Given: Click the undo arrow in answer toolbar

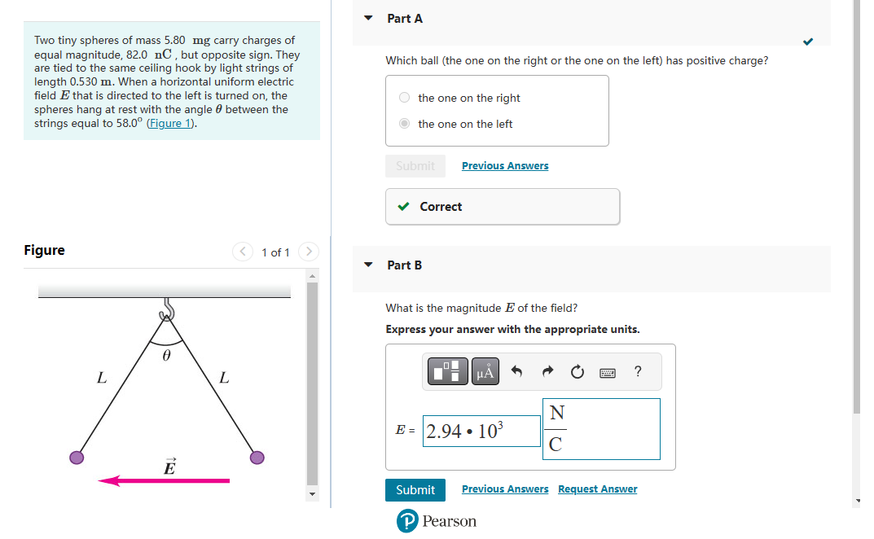Looking at the screenshot, I should point(516,371).
